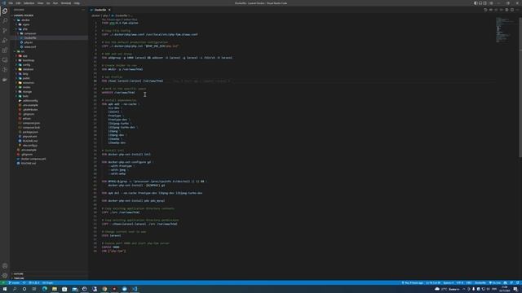Open the Help menu

[77, 3]
